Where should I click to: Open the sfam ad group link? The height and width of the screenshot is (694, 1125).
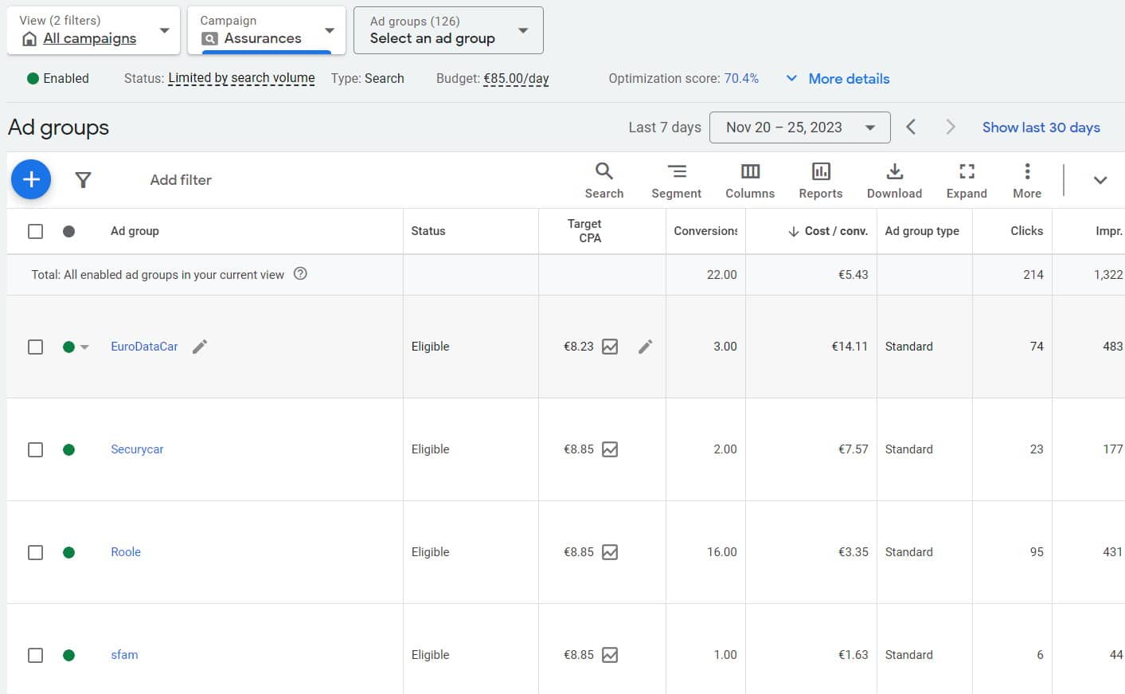[x=124, y=655]
